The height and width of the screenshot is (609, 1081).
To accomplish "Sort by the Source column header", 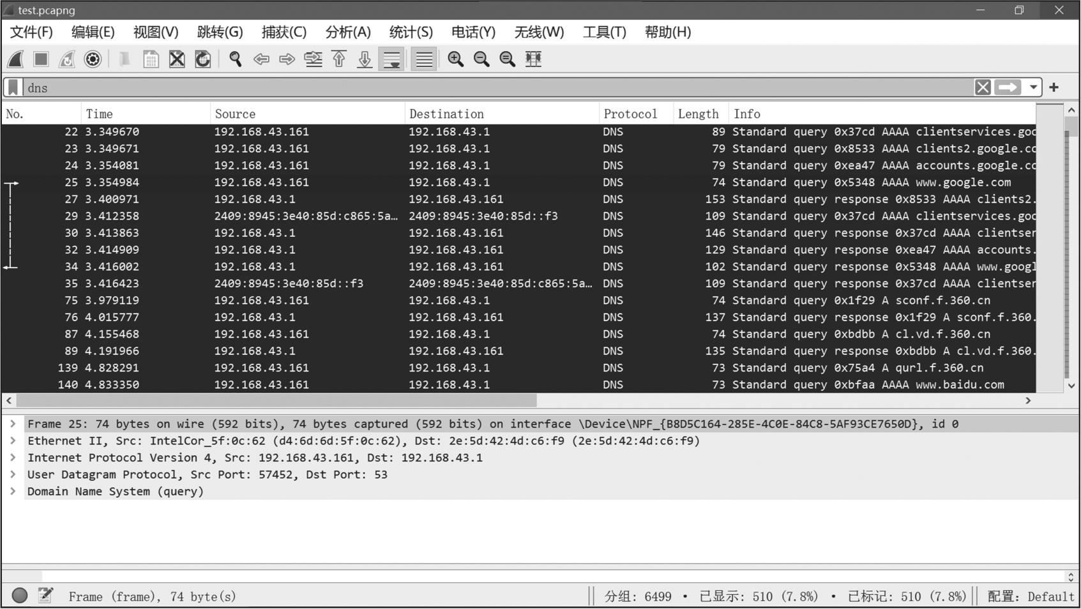I will point(308,114).
